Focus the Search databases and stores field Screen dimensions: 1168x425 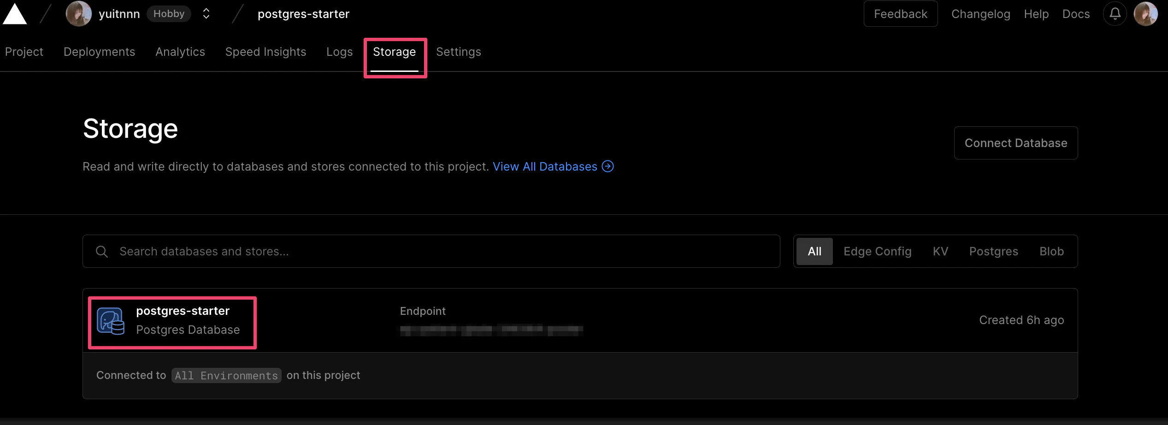(431, 251)
